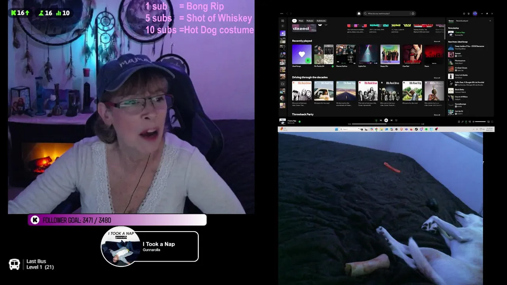Skip to previous track

pyautogui.click(x=381, y=120)
